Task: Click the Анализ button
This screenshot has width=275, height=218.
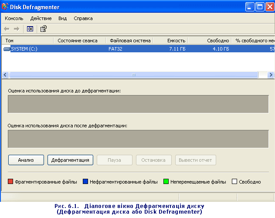Action: point(26,160)
